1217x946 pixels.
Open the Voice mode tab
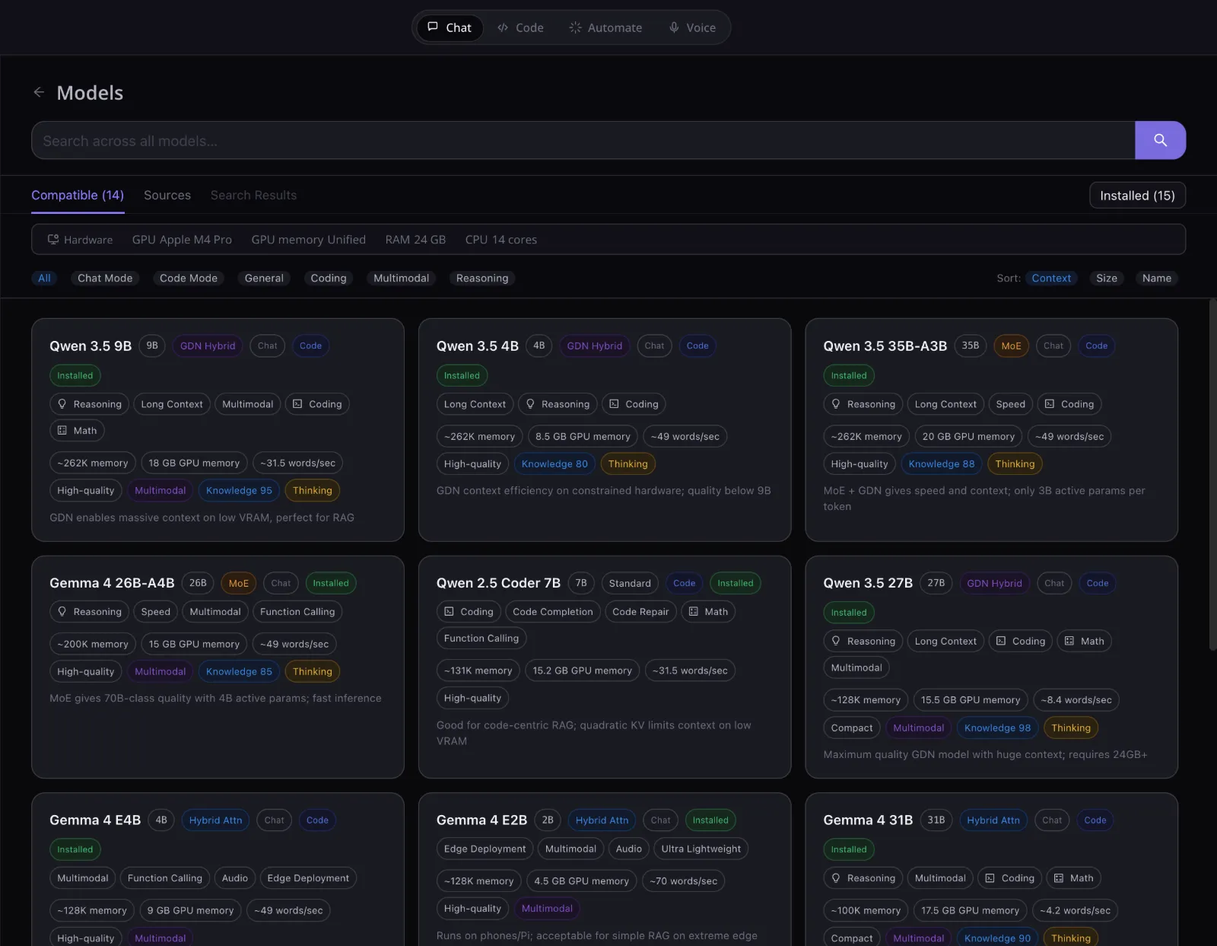pyautogui.click(x=692, y=27)
